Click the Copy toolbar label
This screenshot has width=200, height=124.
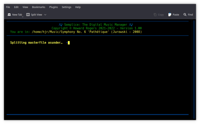pos(161,15)
